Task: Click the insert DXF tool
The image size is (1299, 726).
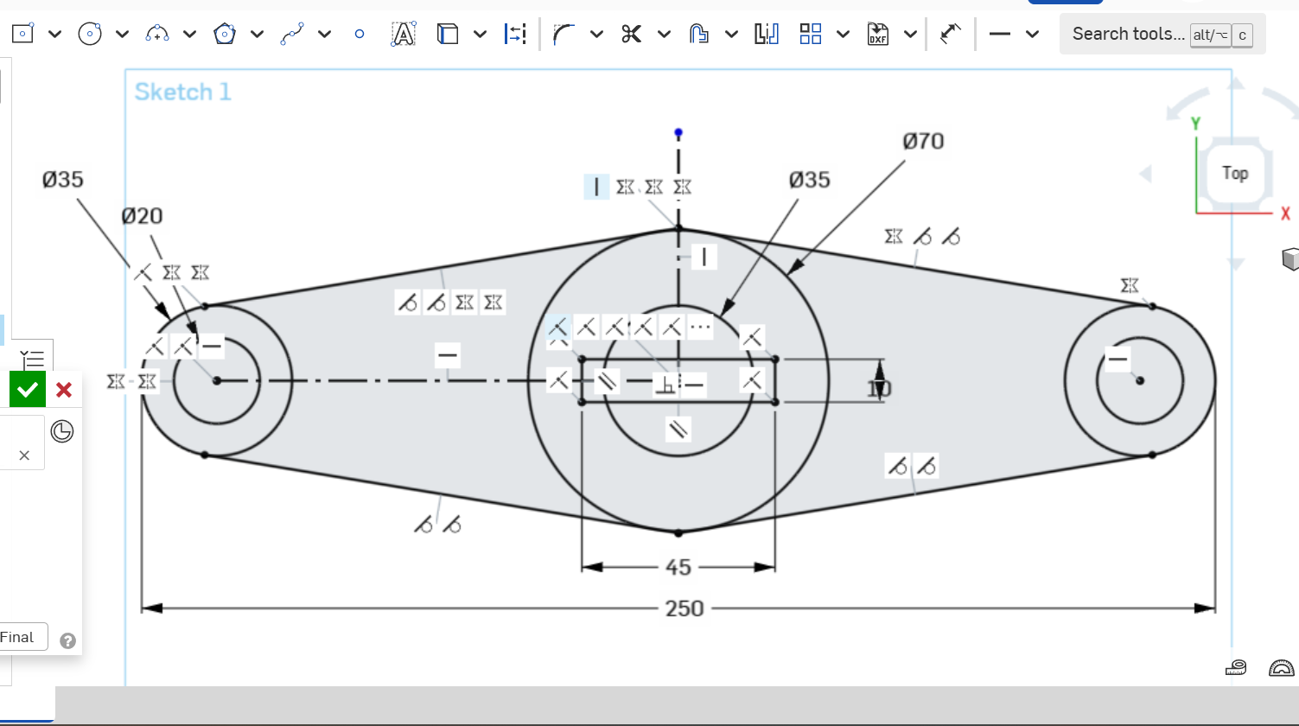Action: [878, 34]
